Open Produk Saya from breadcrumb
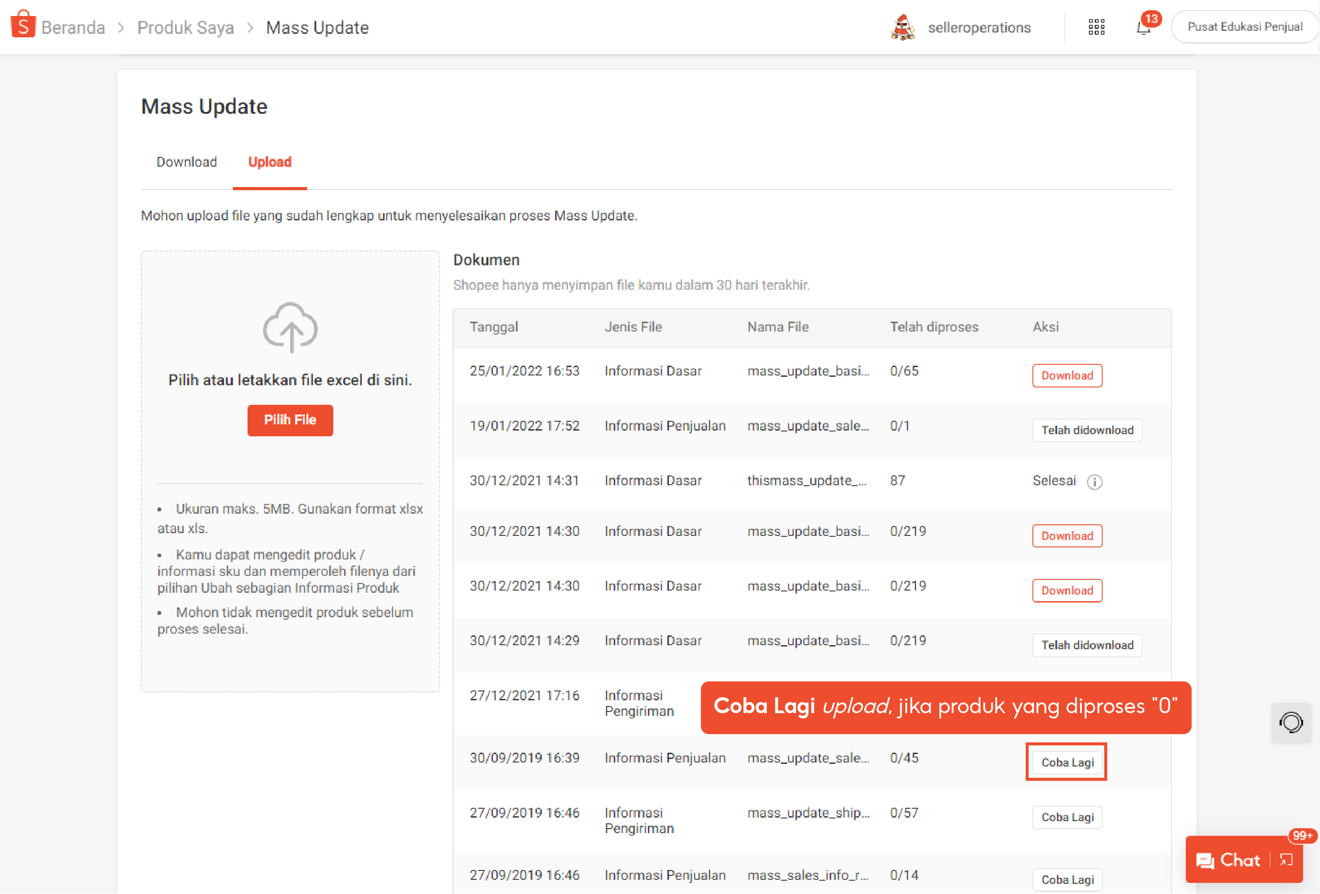 point(185,27)
